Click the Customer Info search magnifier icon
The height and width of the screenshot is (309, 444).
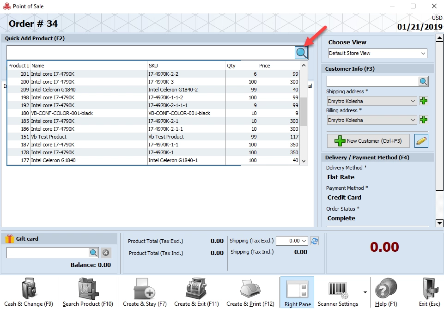click(x=423, y=81)
